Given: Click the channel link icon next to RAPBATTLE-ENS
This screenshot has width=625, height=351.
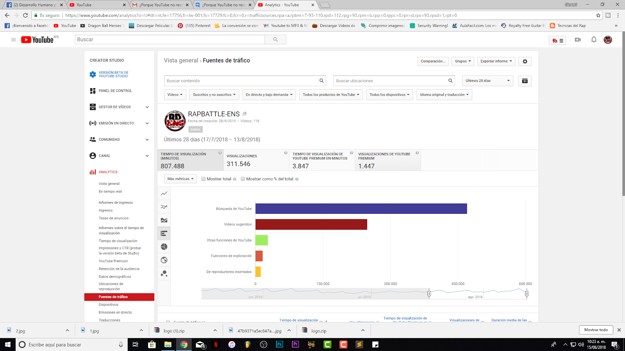Looking at the screenshot, I should tap(245, 114).
